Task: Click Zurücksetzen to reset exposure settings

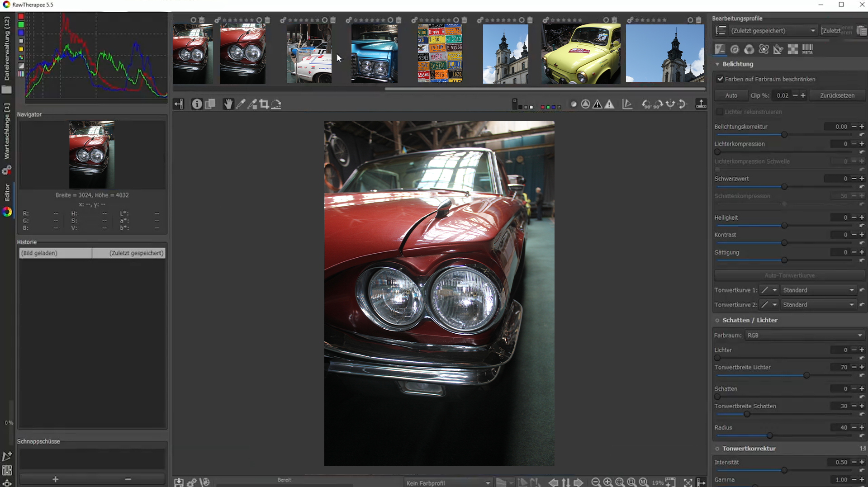Action: [x=837, y=95]
